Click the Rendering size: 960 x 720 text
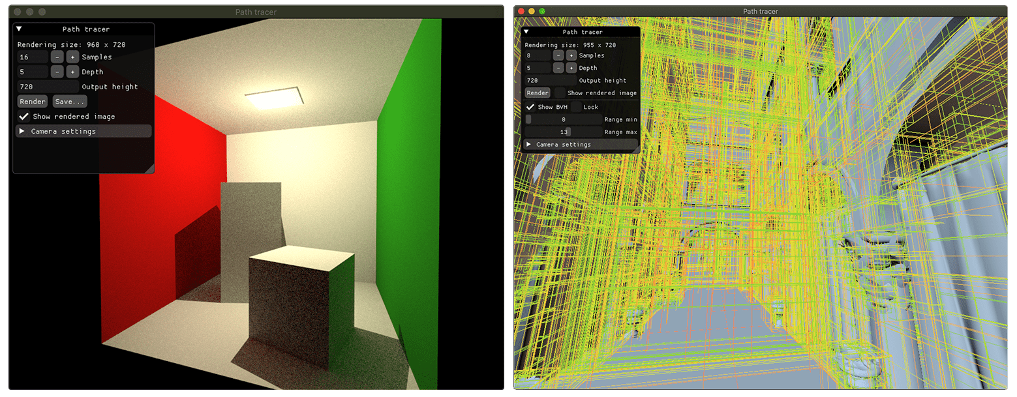This screenshot has height=397, width=1017. pyautogui.click(x=71, y=44)
